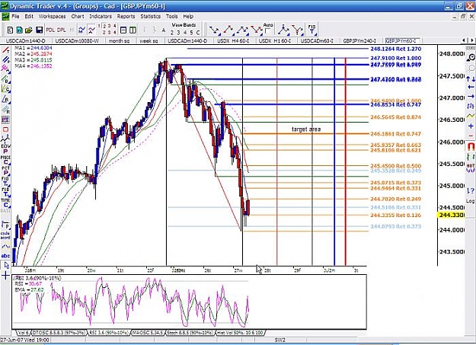The width and height of the screenshot is (476, 345).
Task: Click the 248.1264 Ret 1.270 label
Action: click(x=395, y=49)
